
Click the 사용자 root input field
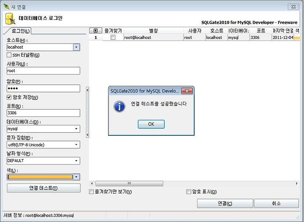coord(43,71)
